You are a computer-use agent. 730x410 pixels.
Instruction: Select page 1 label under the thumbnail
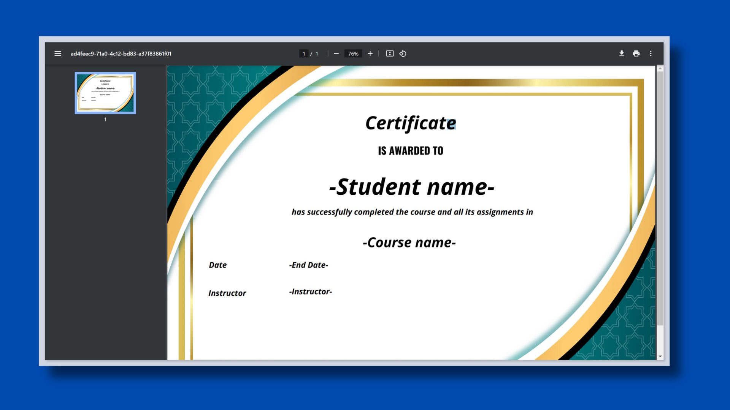[105, 119]
